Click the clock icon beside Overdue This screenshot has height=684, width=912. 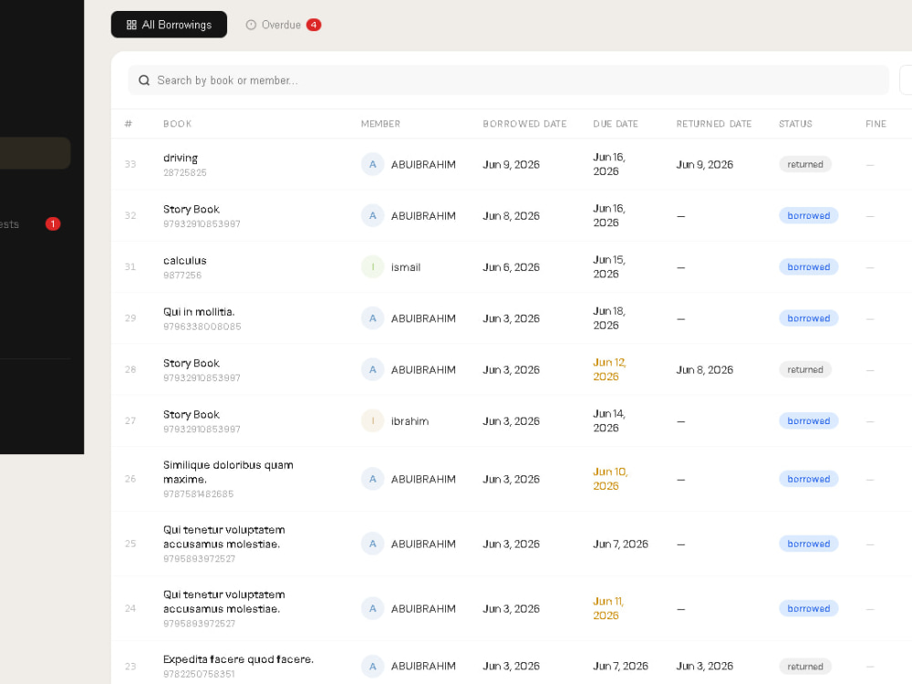(251, 25)
